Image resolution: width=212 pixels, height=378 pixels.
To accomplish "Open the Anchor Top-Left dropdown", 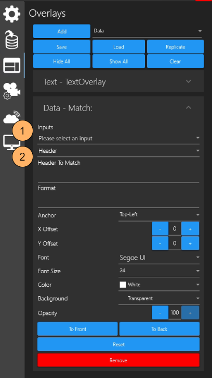I will click(x=159, y=215).
